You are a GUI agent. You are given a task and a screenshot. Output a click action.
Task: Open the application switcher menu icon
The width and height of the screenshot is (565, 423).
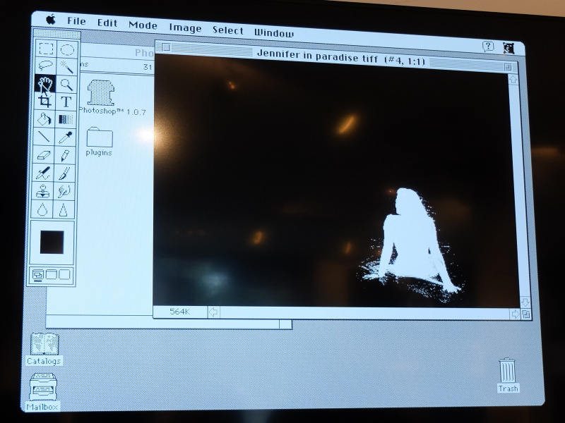coord(509,47)
